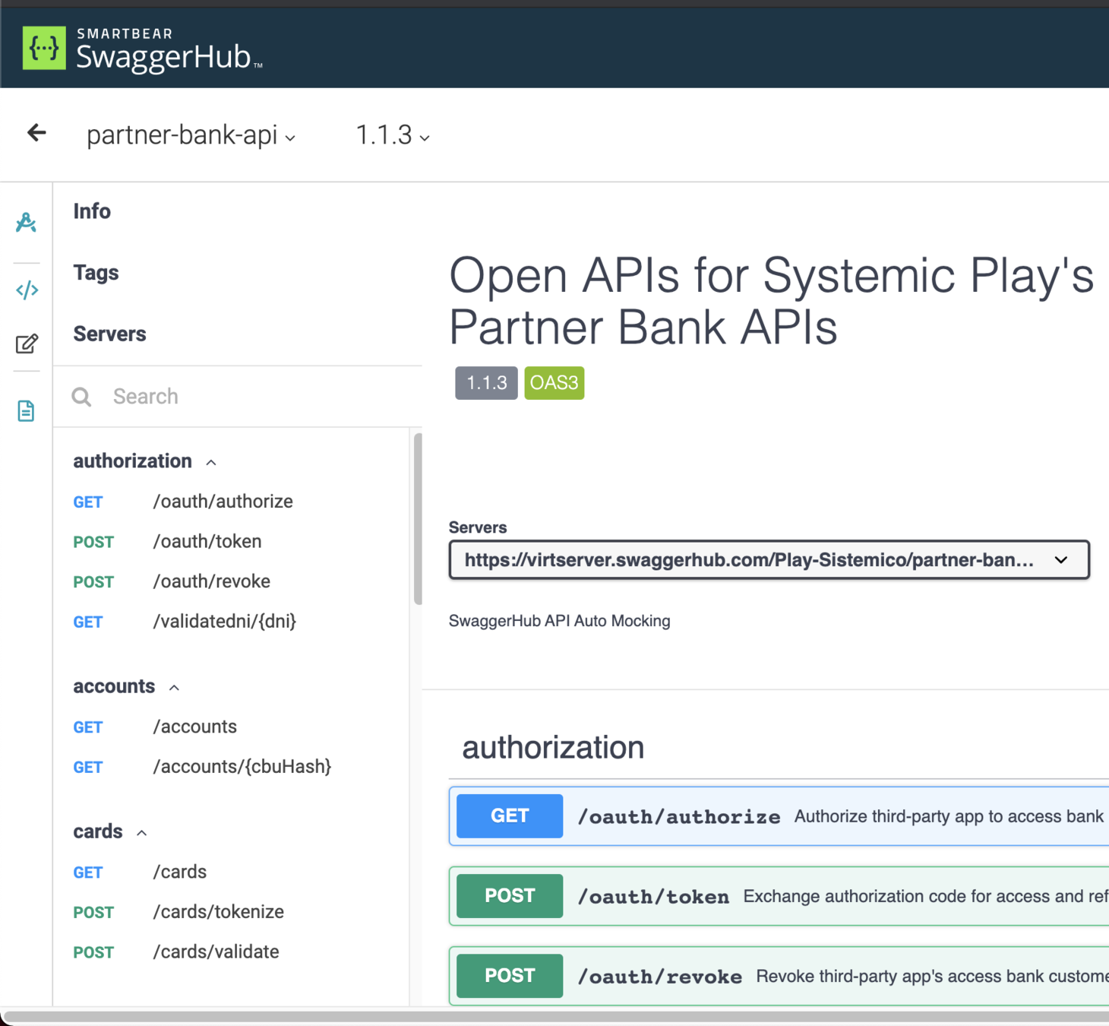The height and width of the screenshot is (1026, 1109).
Task: Click the search magnifier icon
Action: (81, 397)
